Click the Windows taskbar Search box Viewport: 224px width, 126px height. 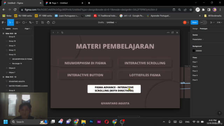(29, 122)
